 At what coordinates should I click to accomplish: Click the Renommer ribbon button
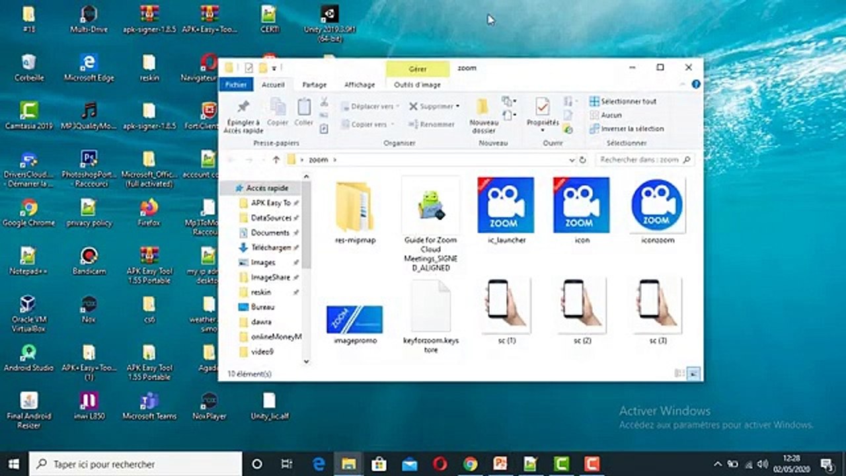click(432, 124)
